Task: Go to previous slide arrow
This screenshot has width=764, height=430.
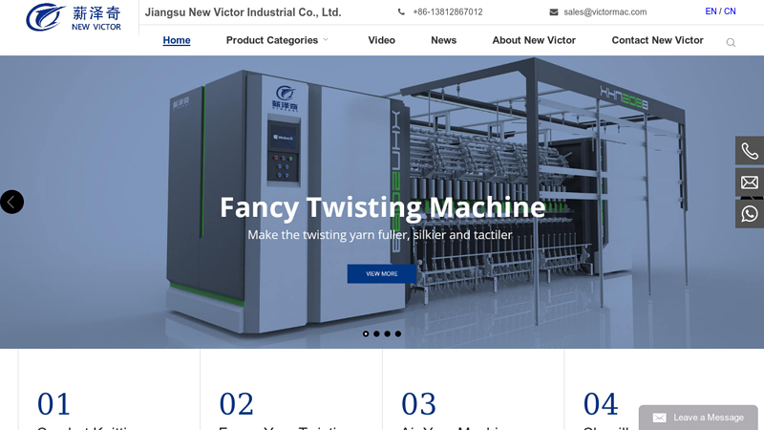Action: (x=11, y=202)
